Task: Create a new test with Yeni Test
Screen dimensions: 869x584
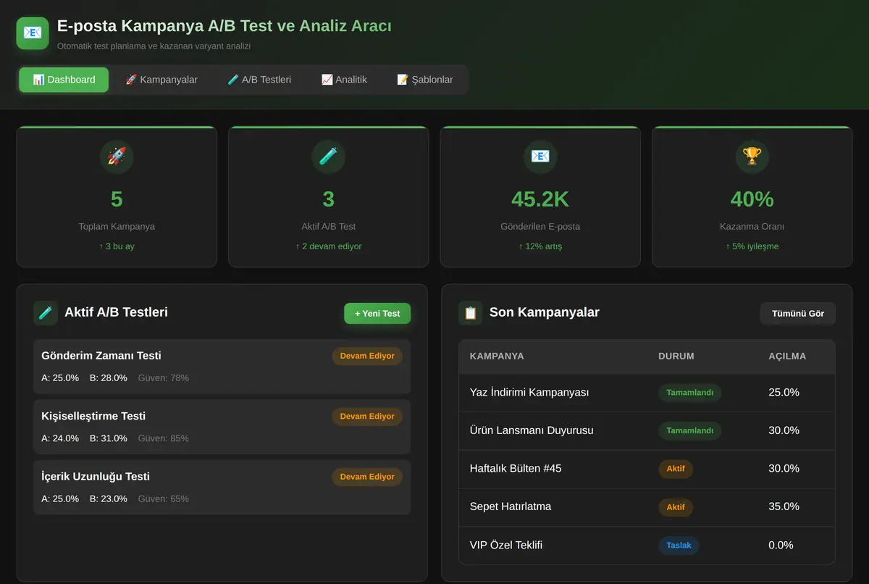Action: pos(377,313)
